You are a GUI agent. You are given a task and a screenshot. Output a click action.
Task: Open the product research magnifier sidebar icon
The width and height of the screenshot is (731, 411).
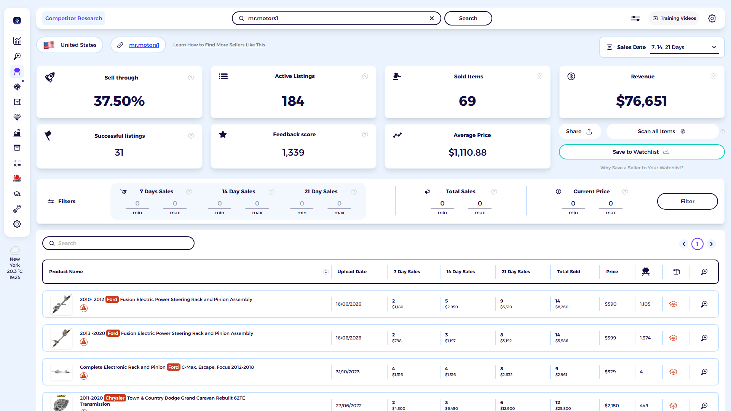pyautogui.click(x=17, y=56)
